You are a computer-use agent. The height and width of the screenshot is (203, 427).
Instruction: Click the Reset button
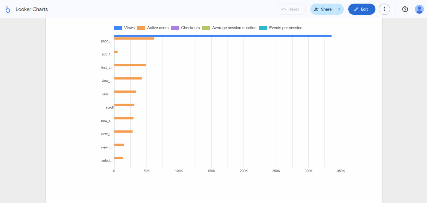click(291, 9)
